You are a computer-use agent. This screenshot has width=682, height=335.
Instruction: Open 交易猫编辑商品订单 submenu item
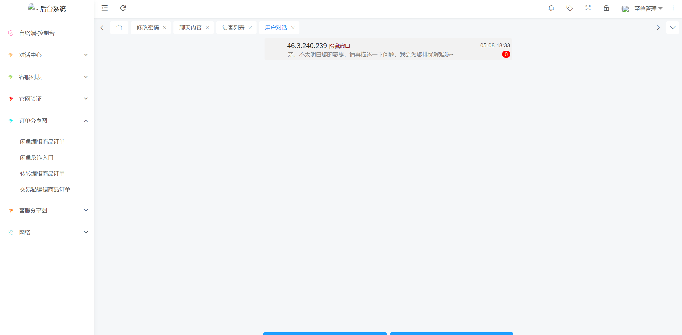pos(45,189)
